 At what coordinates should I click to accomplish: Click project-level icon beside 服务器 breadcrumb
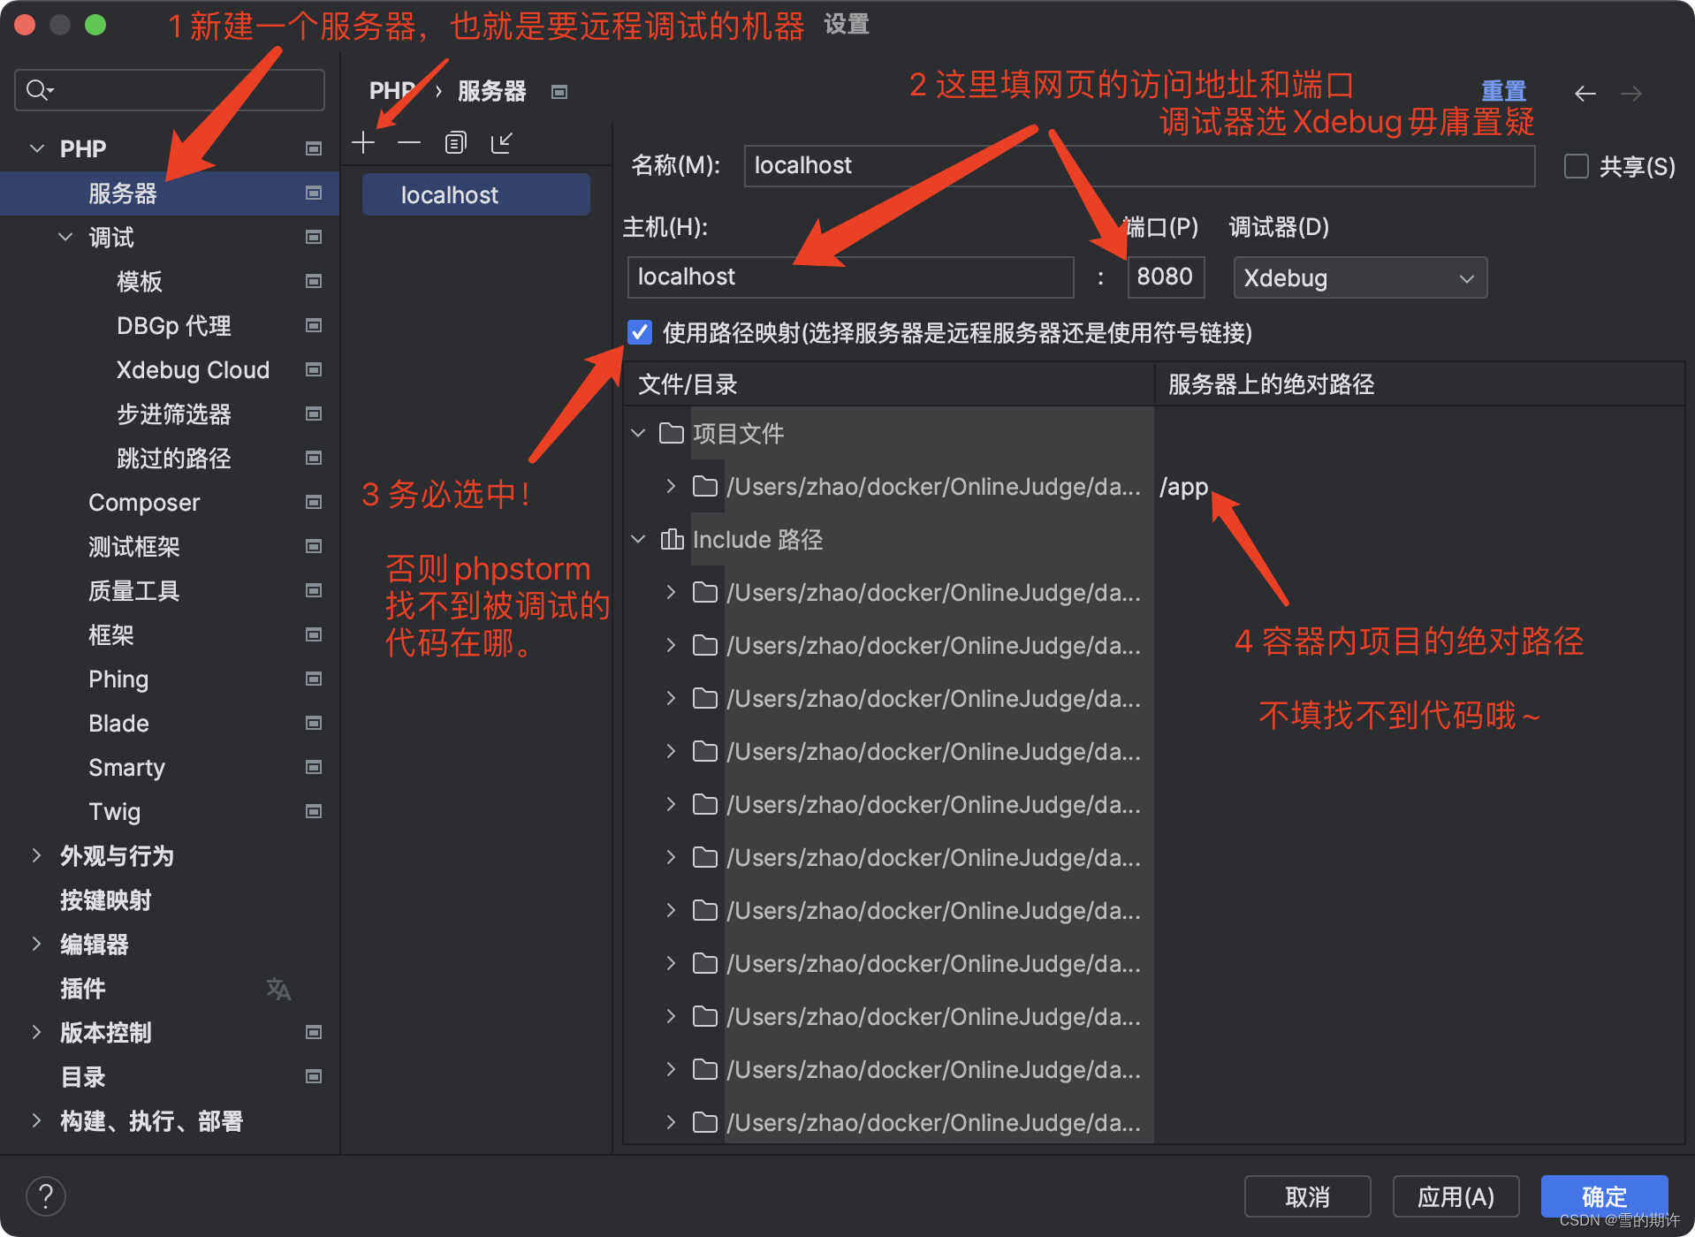(559, 92)
